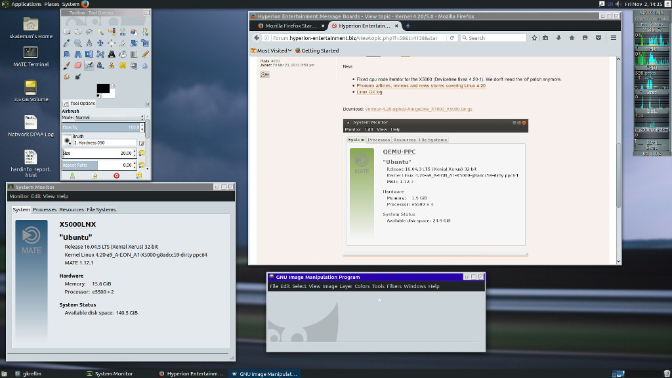Open the File menu in GIMP
Viewport: 672px width, 378px height.
pos(274,286)
